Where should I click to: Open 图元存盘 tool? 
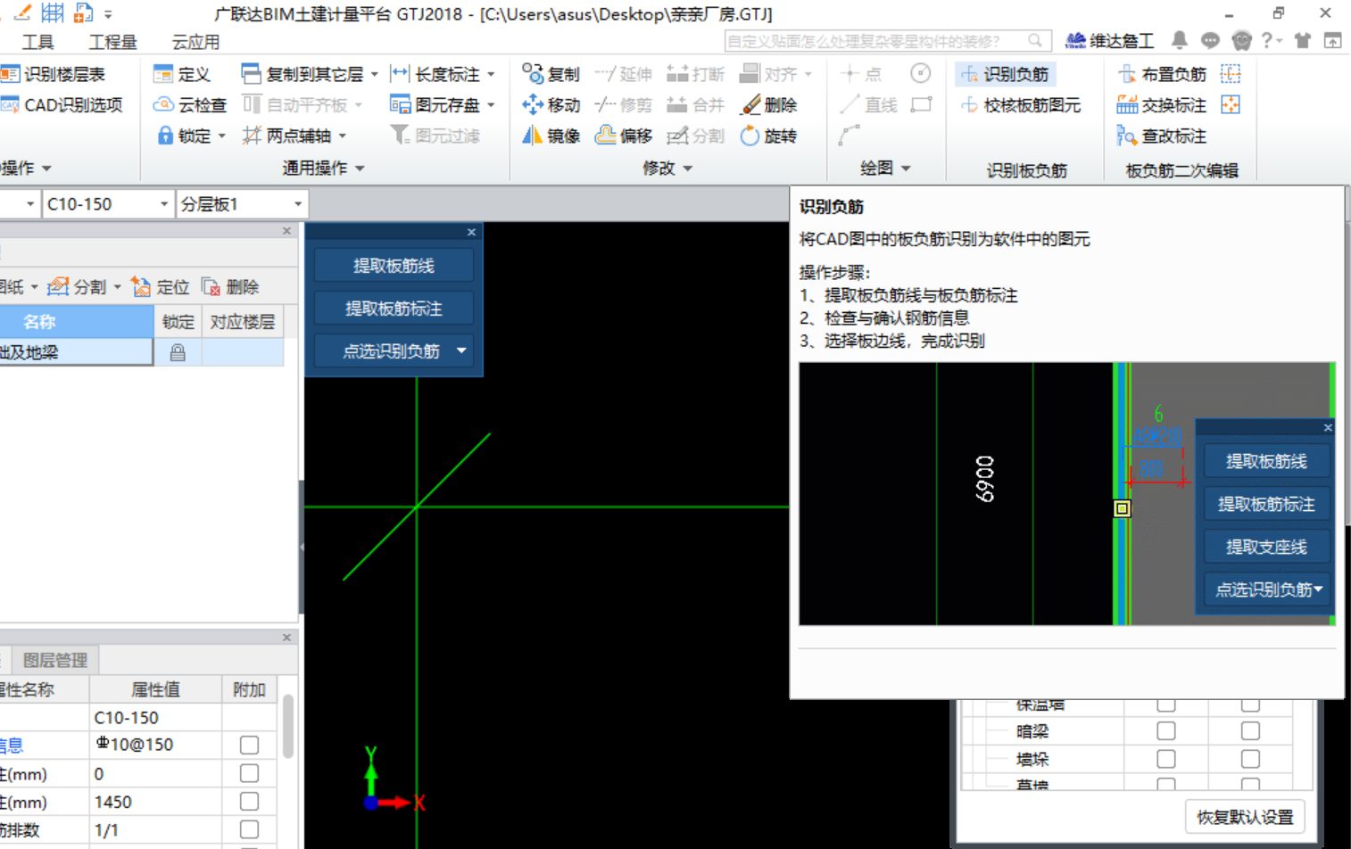click(436, 105)
